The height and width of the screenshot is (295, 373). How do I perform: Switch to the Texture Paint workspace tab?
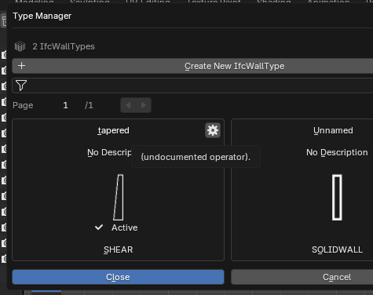click(214, 2)
